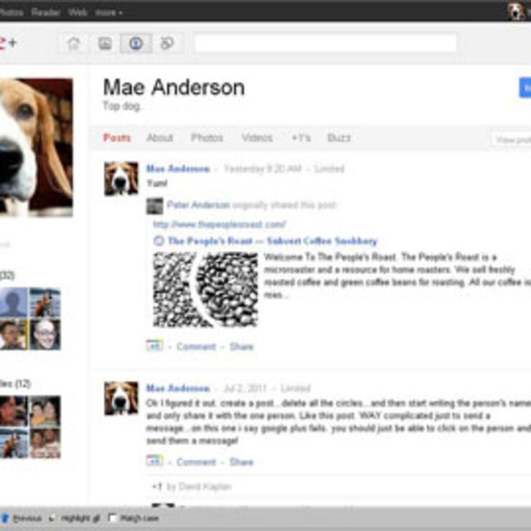531x531 pixels.
Task: Toggle the Match case checkbox
Action: (x=113, y=518)
